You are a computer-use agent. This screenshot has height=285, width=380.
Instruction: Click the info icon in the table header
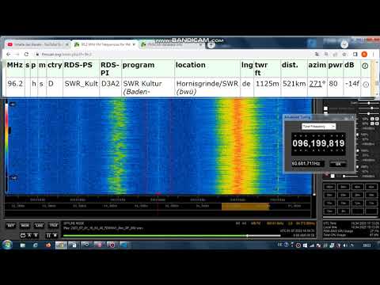coord(365,66)
